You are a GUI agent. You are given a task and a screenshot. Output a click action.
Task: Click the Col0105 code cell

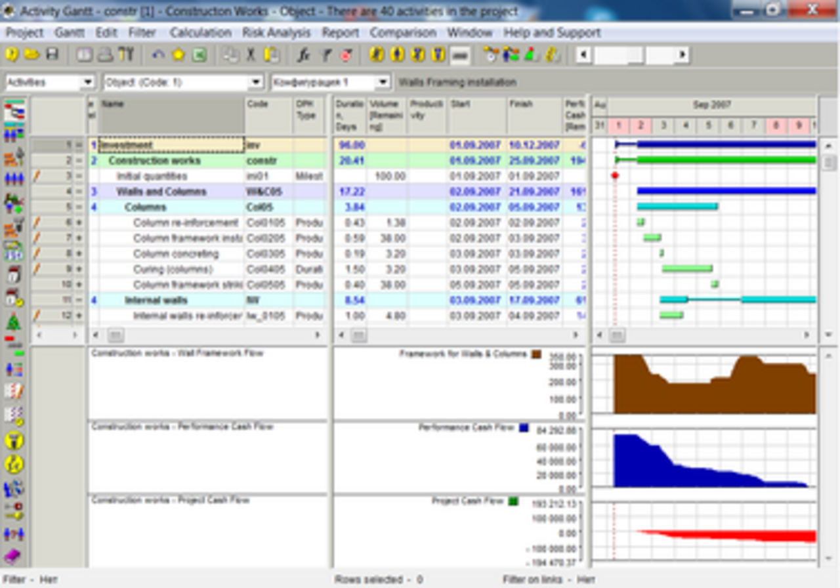(269, 223)
